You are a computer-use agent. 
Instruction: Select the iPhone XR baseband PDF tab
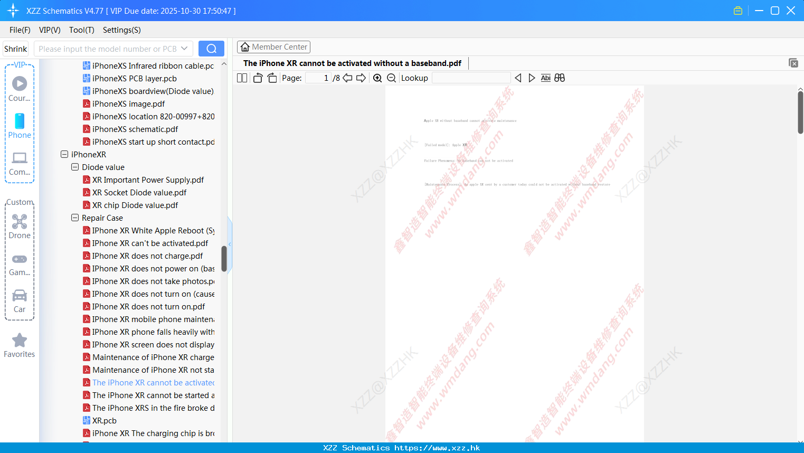pyautogui.click(x=352, y=63)
